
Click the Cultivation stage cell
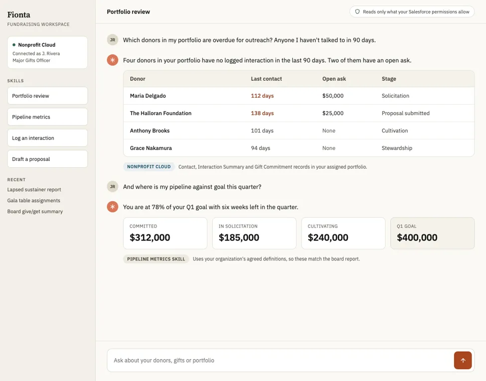(x=395, y=130)
